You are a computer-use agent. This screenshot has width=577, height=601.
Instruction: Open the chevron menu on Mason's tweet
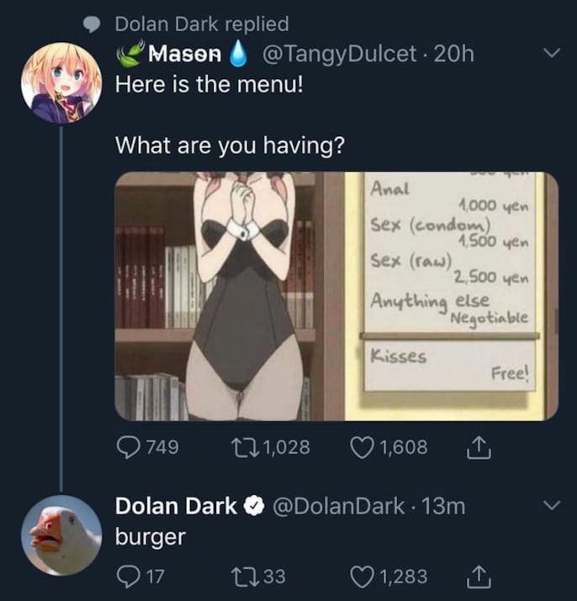coord(551,55)
